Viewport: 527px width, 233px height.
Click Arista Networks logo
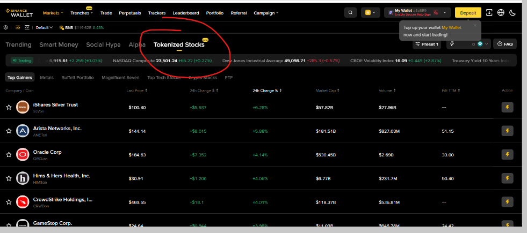coord(23,131)
